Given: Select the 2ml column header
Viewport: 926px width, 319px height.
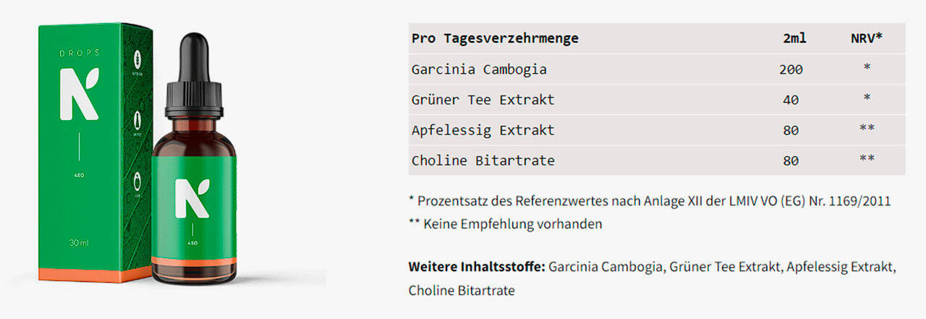Looking at the screenshot, I should tap(794, 38).
